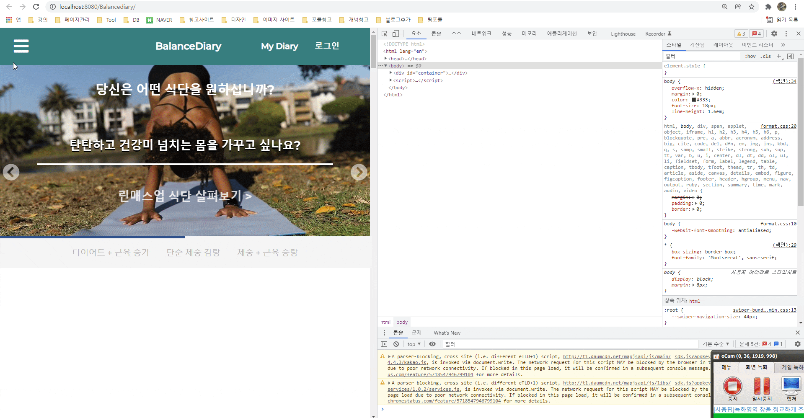Go back in browser history
Screen dimensions: 804x418
click(x=9, y=7)
